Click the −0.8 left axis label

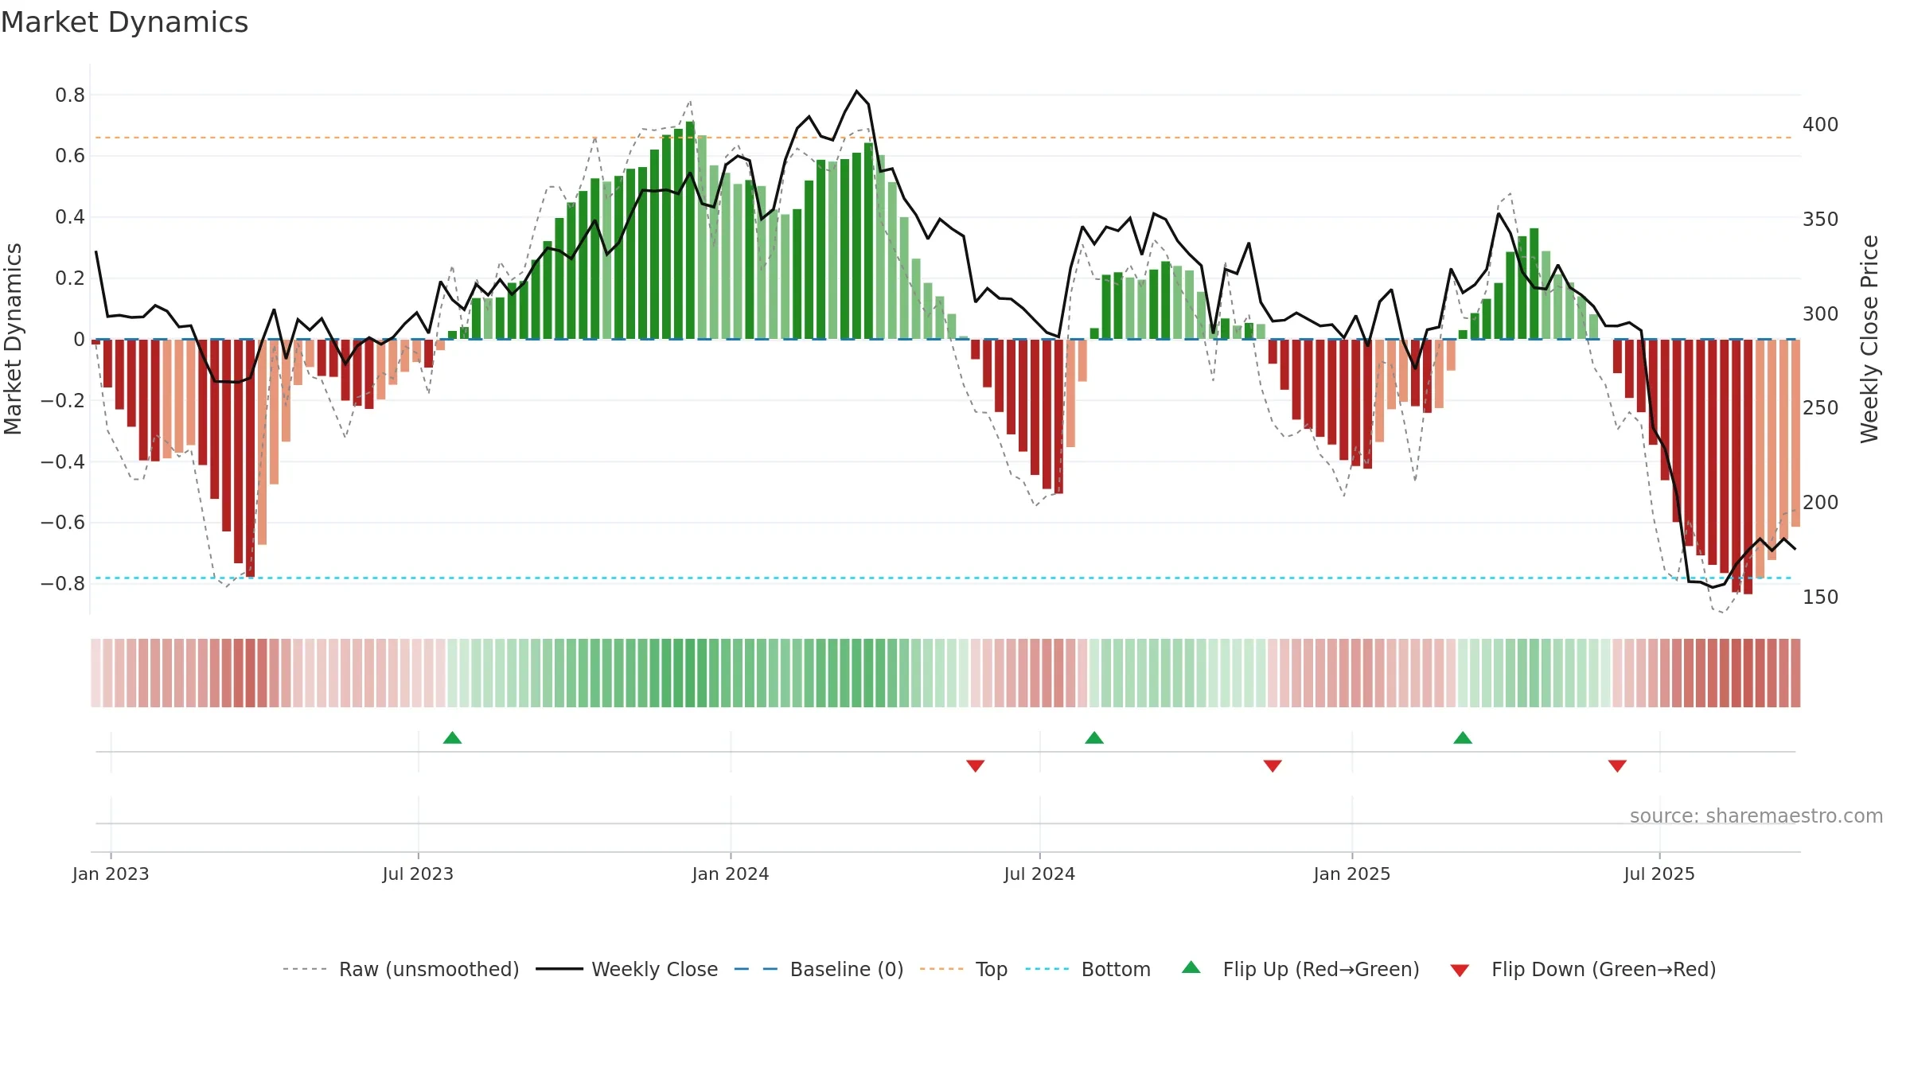pyautogui.click(x=63, y=584)
